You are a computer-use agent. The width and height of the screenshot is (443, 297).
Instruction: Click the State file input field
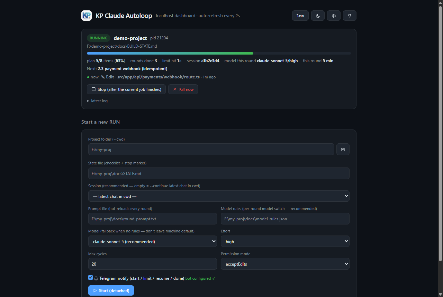coord(219,173)
